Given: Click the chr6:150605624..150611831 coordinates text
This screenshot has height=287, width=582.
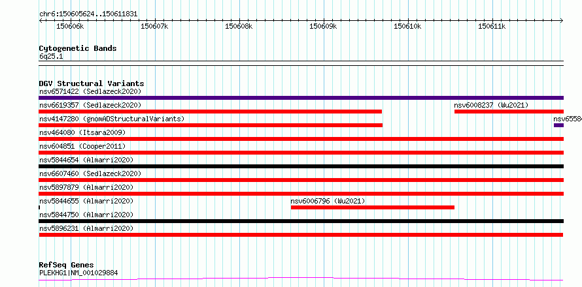Looking at the screenshot, I should click(88, 14).
